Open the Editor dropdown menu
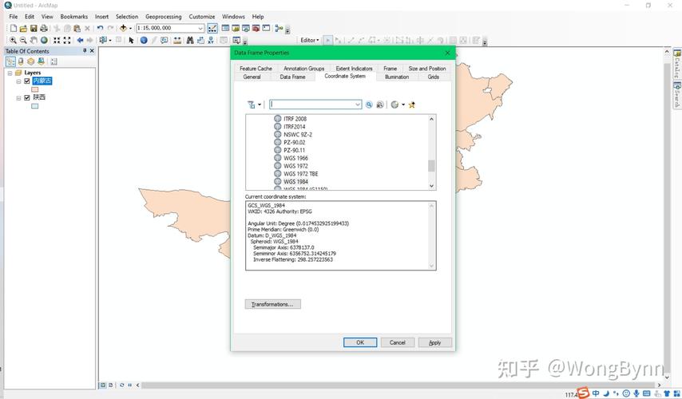Viewport: 682px width, 399px height. (310, 40)
